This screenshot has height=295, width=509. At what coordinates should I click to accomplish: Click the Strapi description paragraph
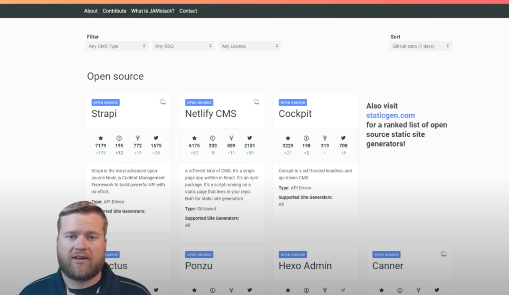click(128, 181)
